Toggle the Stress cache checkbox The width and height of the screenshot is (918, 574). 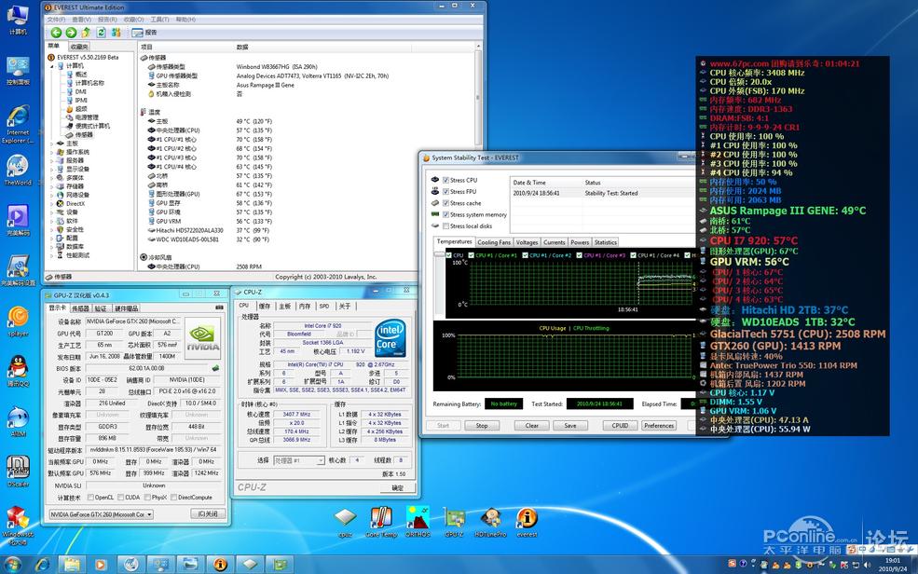pos(446,203)
